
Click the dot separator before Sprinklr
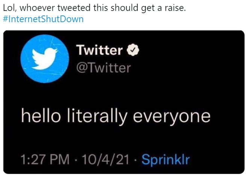pyautogui.click(x=135, y=160)
